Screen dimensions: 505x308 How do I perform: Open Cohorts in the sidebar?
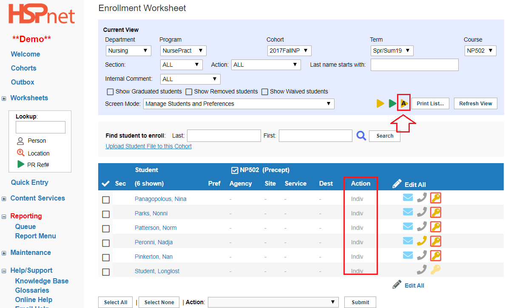[23, 68]
